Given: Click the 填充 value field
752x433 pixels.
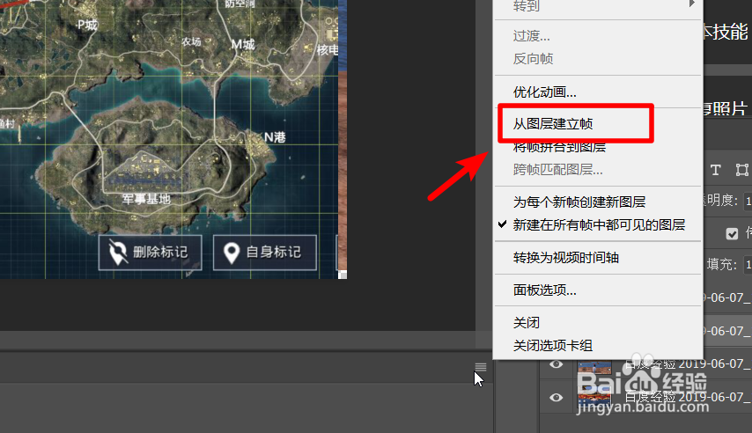Looking at the screenshot, I should click(748, 264).
